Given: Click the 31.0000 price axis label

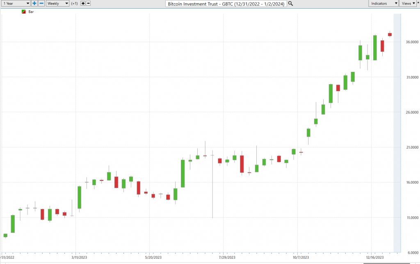Looking at the screenshot, I should [x=412, y=77].
